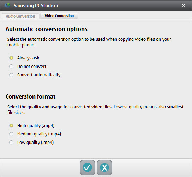The image size is (192, 177).
Task: Close the Samsung PC Studio 7 window
Action: [x=183, y=5]
